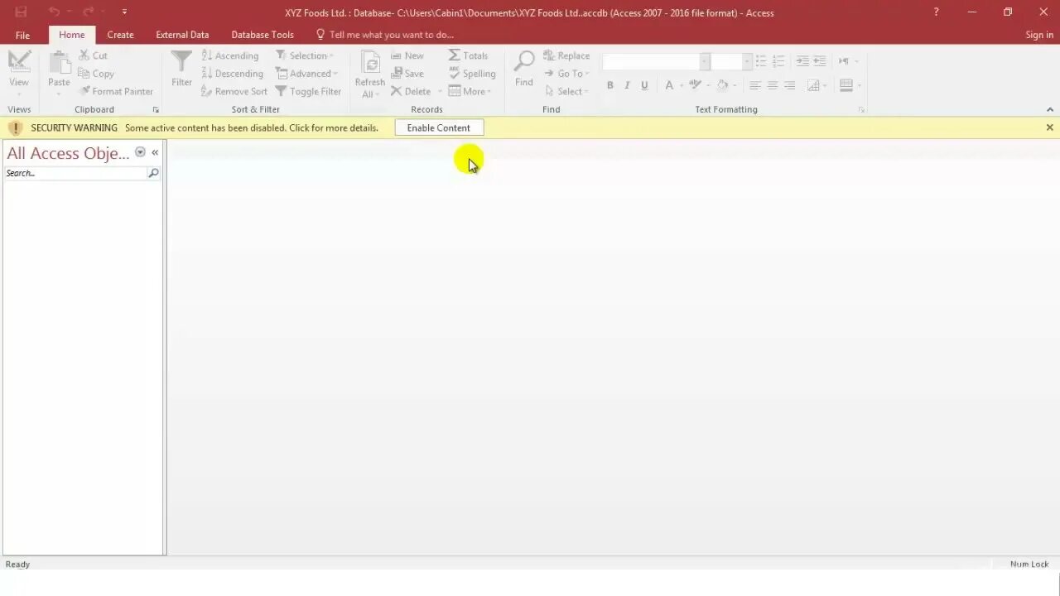Close the security warning bar
The width and height of the screenshot is (1060, 596).
(x=1049, y=127)
